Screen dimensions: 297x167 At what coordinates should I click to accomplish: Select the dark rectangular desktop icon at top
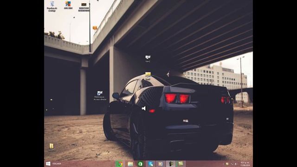point(84,7)
